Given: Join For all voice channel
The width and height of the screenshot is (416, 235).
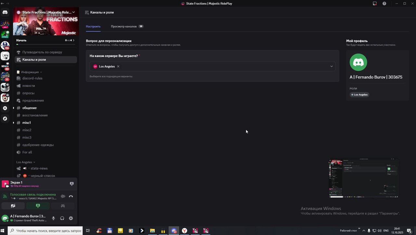Looking at the screenshot, I should [x=45, y=152].
